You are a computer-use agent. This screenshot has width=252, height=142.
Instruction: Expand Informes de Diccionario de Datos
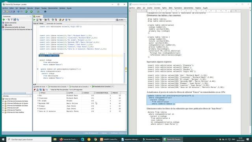(3, 101)
